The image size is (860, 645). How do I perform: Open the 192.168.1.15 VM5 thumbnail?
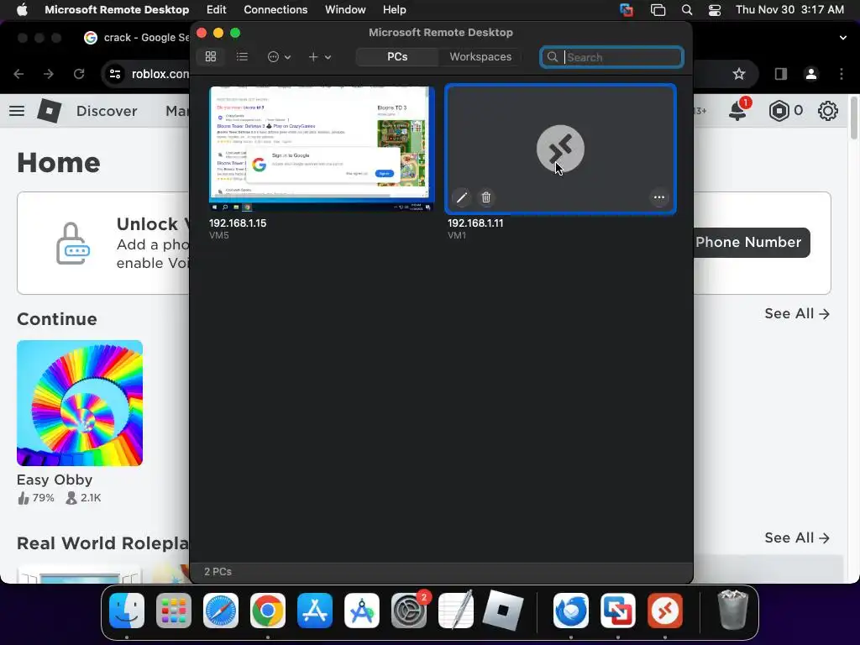tap(322, 148)
